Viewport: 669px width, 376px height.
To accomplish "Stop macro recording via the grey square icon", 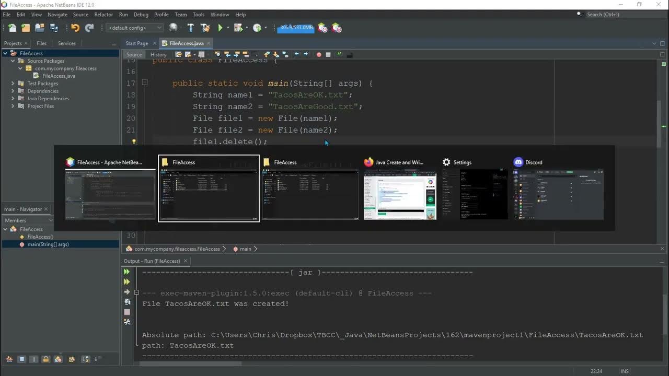I will (328, 54).
